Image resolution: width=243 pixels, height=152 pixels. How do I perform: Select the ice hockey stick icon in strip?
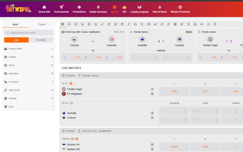[82, 24]
